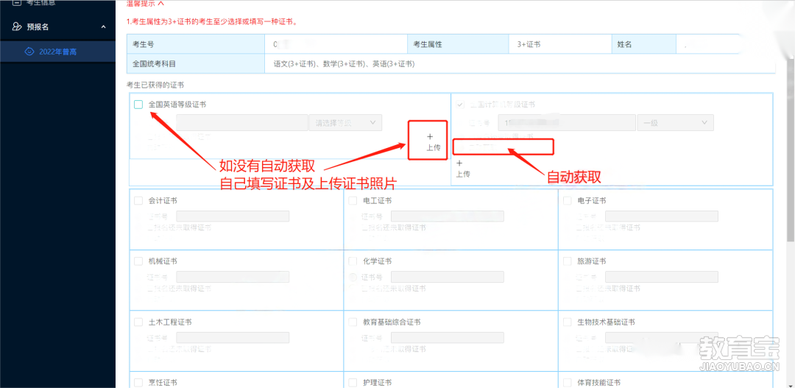Open the 一级 grade dropdown
This screenshot has width=795, height=388.
pyautogui.click(x=675, y=123)
